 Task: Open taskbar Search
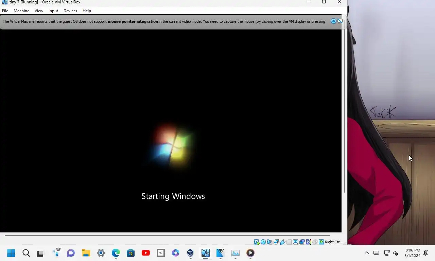26,253
